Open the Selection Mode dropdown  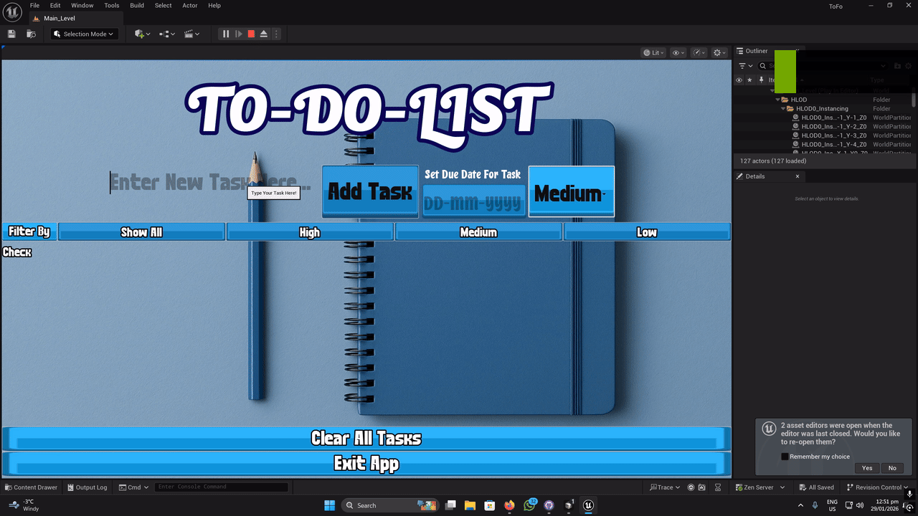81,34
